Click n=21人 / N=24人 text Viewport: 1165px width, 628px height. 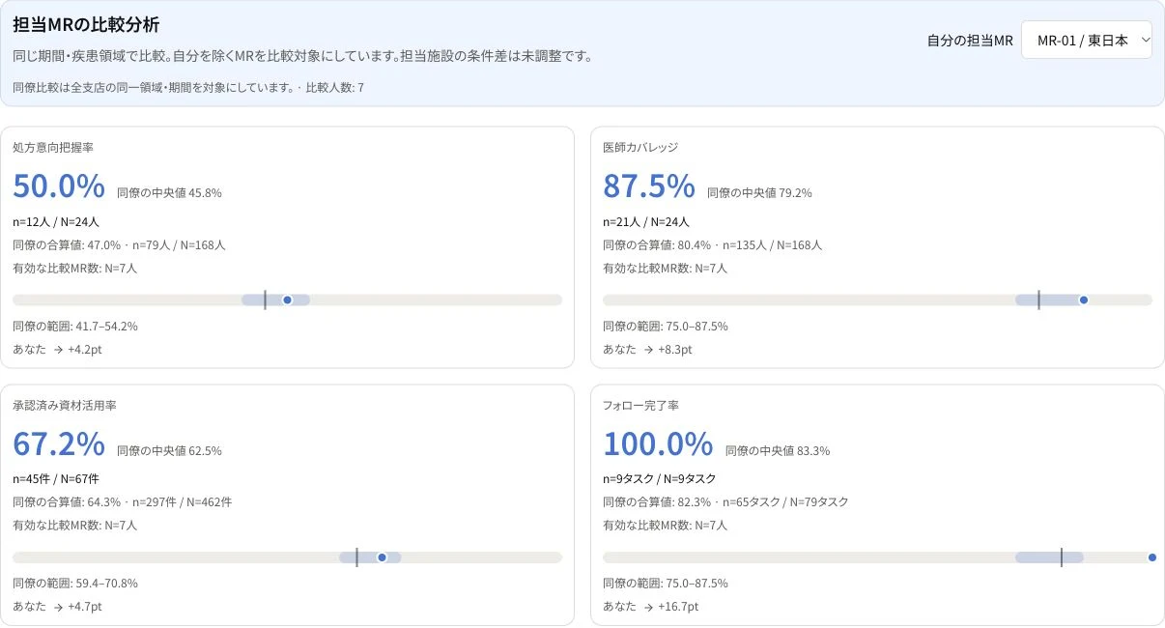click(x=646, y=221)
